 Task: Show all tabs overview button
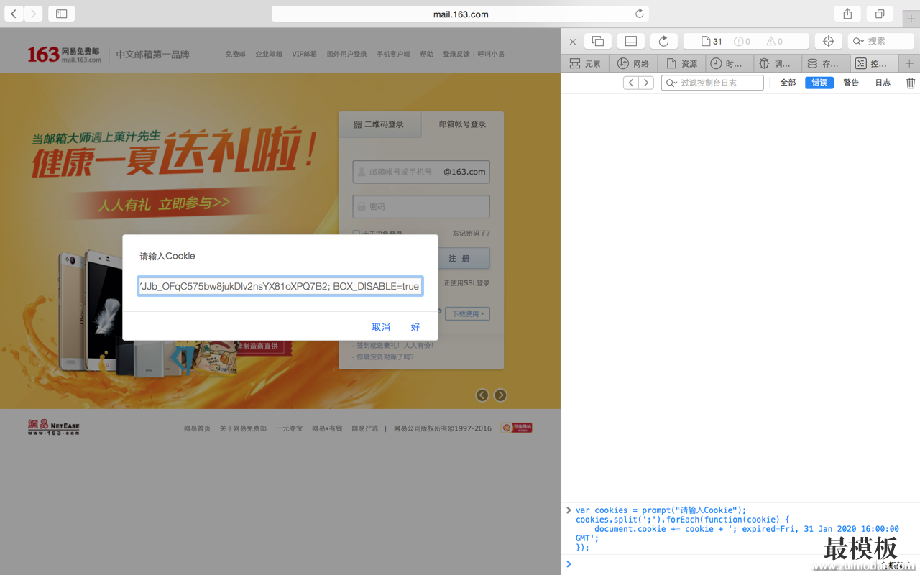click(880, 14)
